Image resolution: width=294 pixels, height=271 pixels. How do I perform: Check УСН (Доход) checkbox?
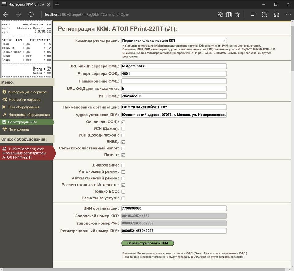tap(123, 129)
